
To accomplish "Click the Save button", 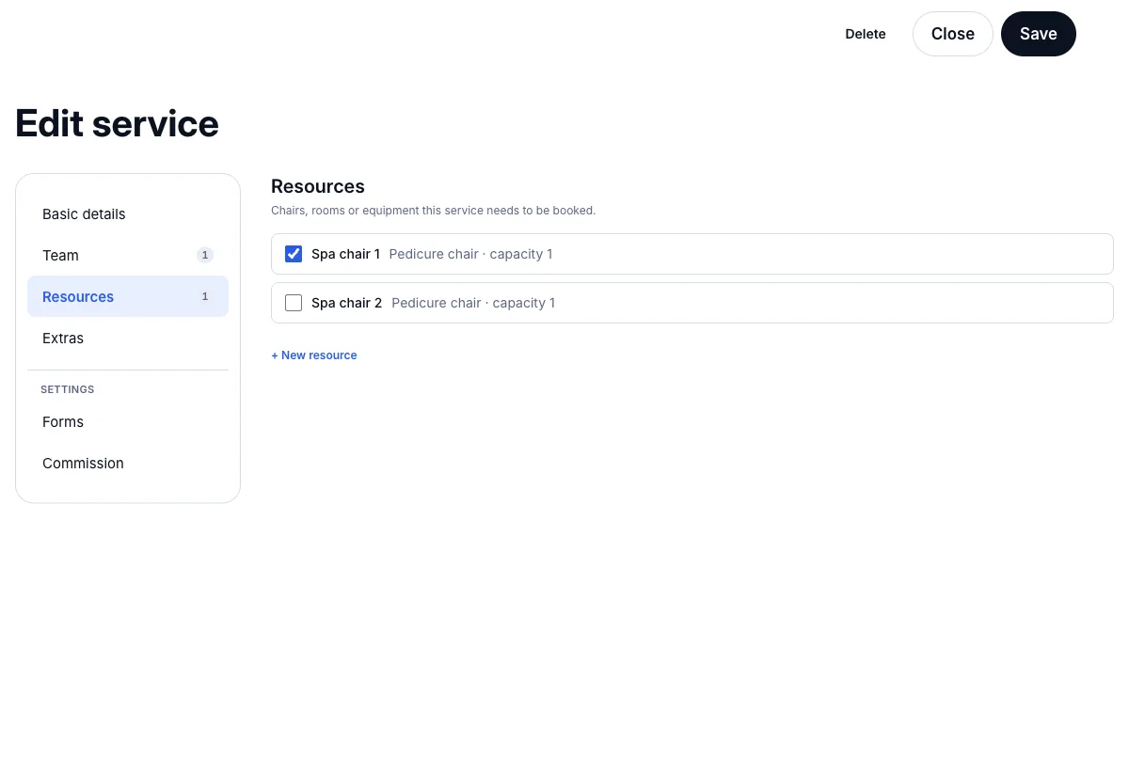I will click(1039, 34).
